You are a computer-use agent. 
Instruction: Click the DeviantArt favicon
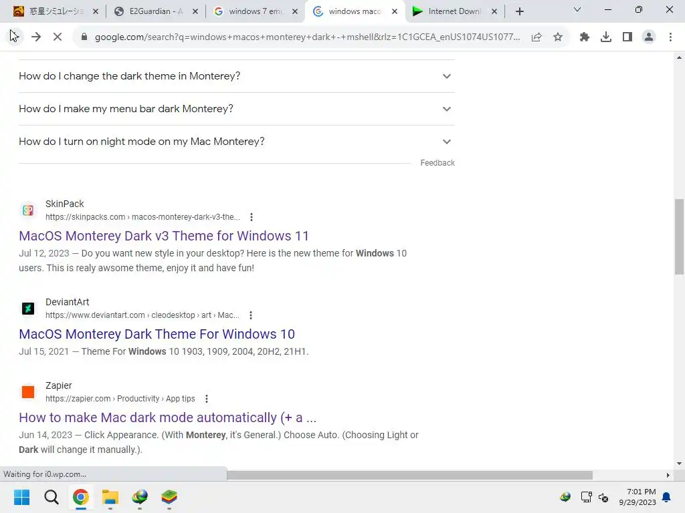point(28,309)
